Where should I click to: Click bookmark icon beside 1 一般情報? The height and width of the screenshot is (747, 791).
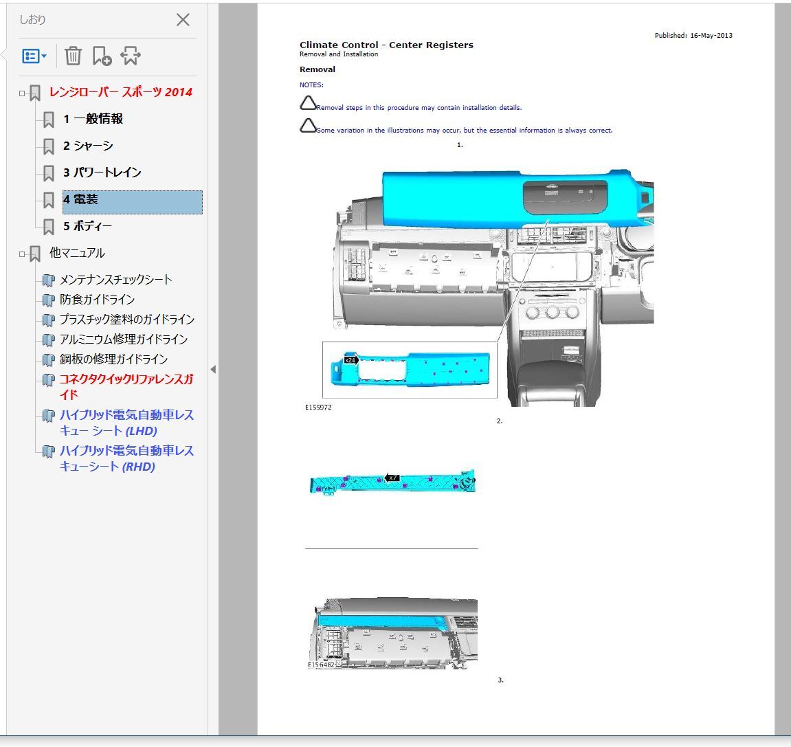point(48,120)
